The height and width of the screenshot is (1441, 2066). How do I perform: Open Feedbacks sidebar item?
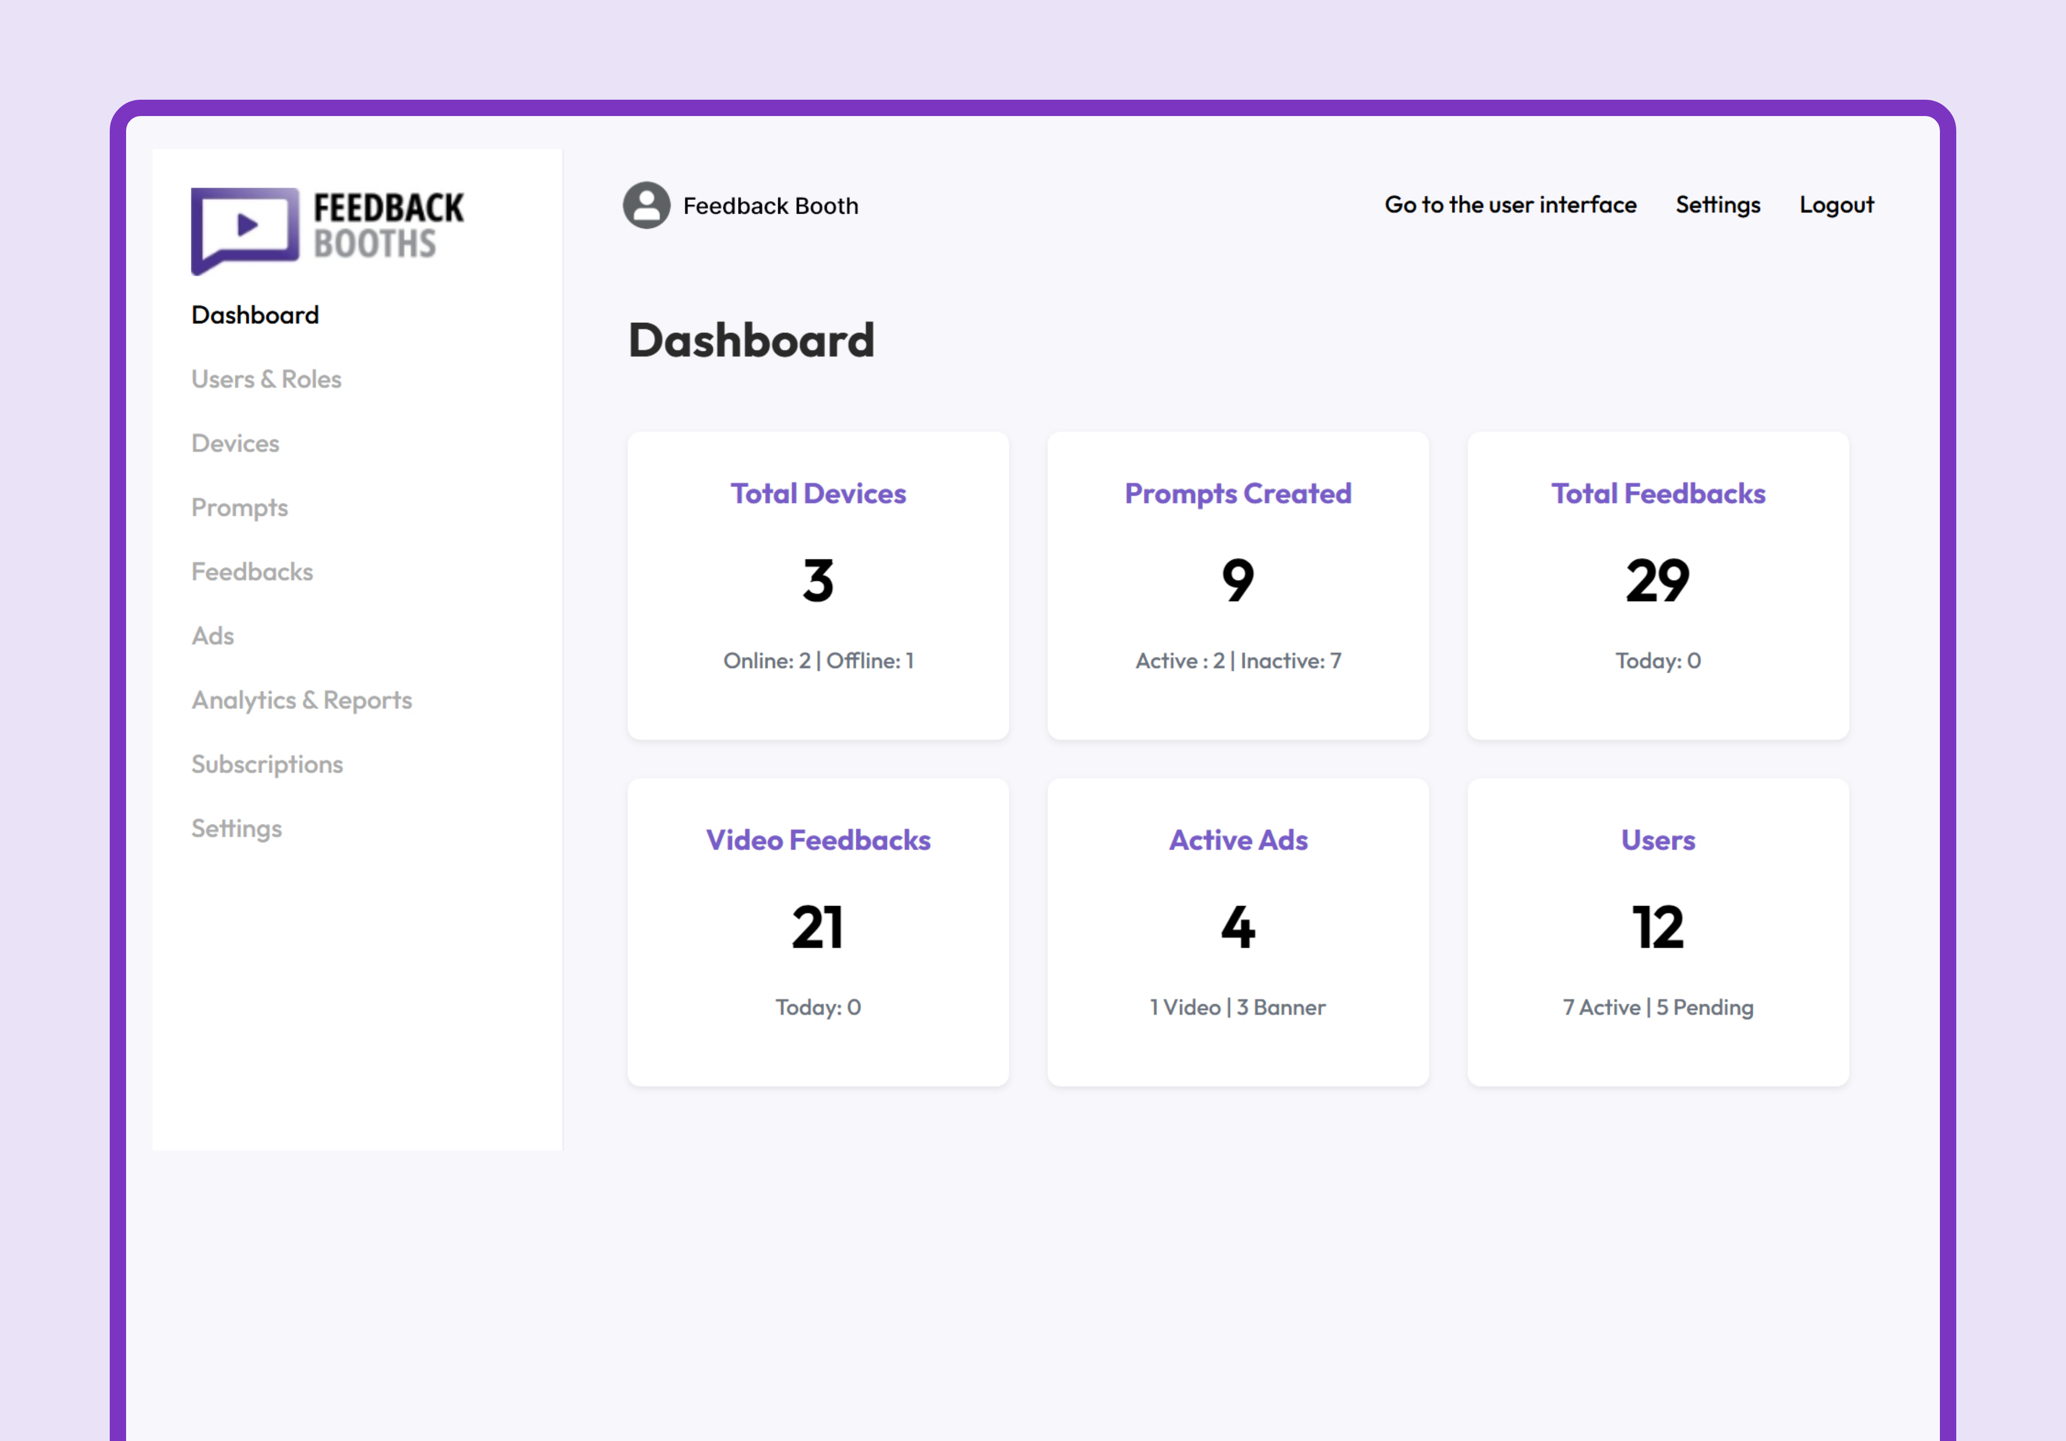252,572
